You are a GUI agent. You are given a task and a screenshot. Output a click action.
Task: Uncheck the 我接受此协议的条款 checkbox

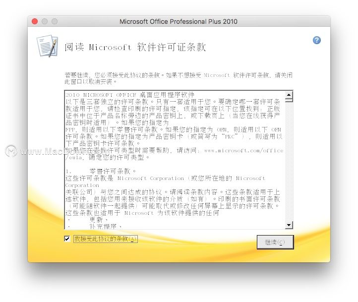(x=67, y=239)
